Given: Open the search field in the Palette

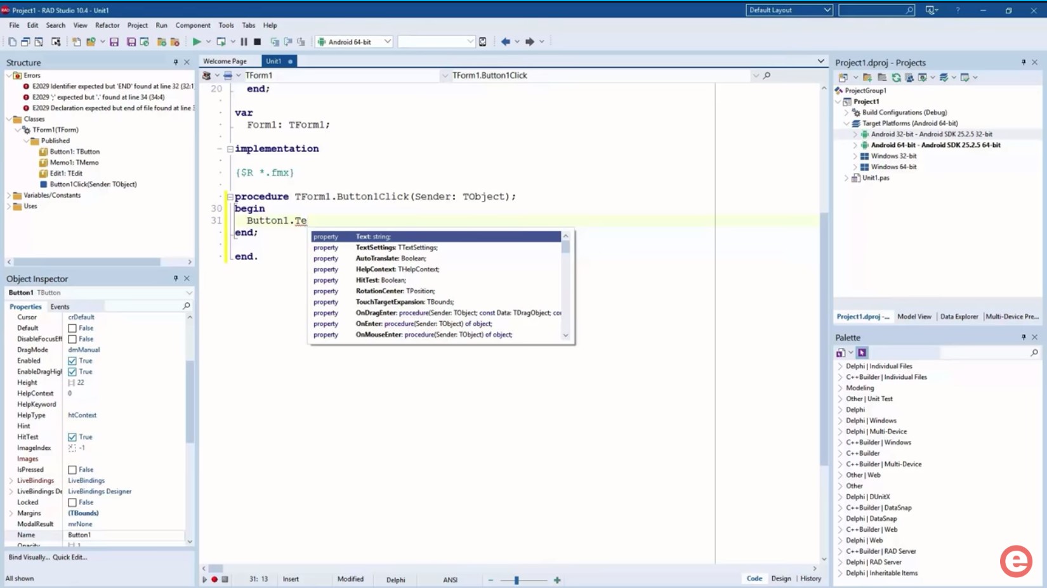Looking at the screenshot, I should [x=1035, y=352].
